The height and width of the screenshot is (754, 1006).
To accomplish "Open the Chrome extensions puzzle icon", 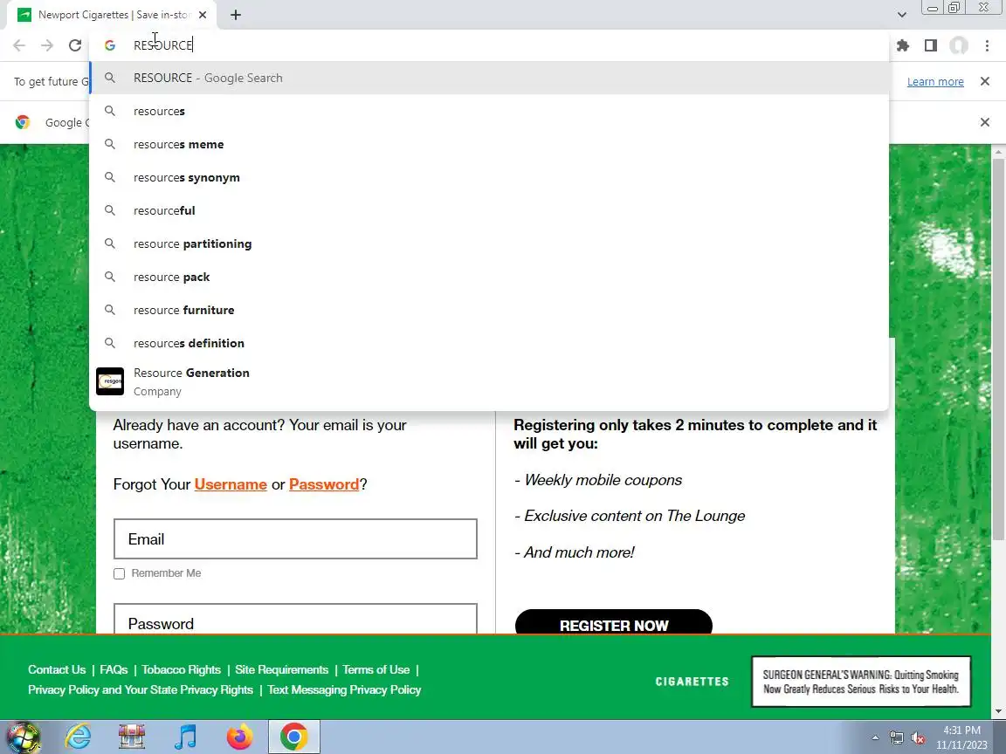I will pos(903,45).
